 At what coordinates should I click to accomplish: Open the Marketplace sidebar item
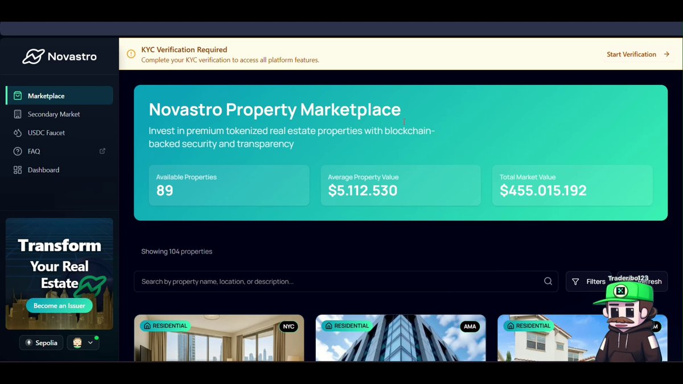click(x=59, y=96)
